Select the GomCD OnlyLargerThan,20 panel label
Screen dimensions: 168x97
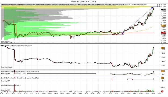[x=20, y=71]
